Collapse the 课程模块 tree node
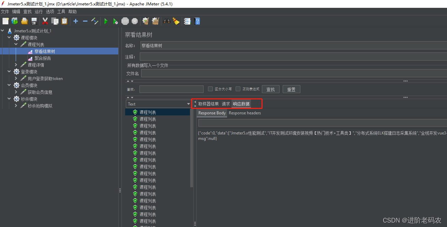Screen dimensions: 447x227 coord(9,37)
